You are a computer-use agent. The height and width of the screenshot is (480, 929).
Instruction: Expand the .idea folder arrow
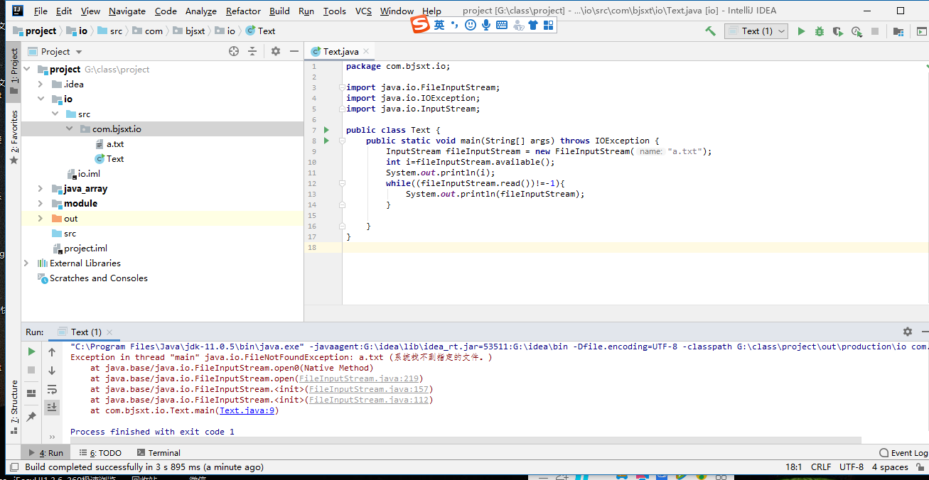coord(41,84)
